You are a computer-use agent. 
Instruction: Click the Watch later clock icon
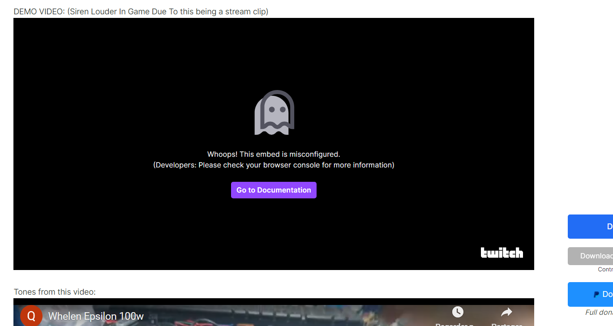pyautogui.click(x=458, y=312)
